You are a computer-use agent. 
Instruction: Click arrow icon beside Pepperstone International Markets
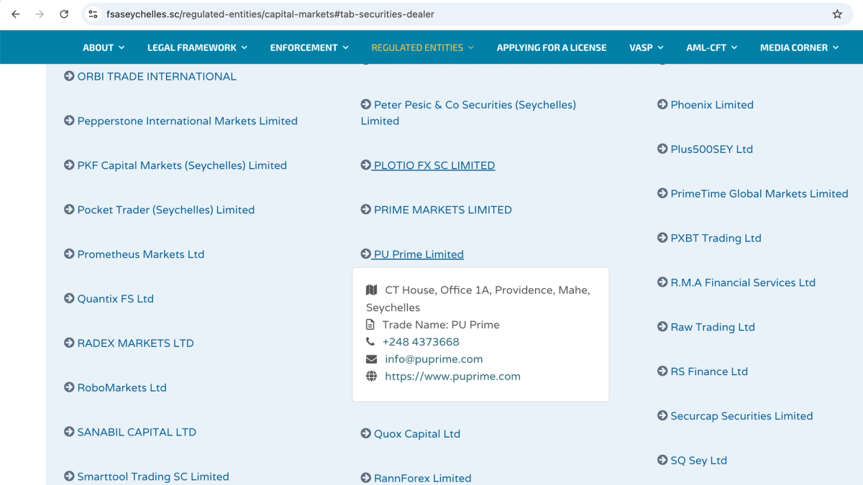tap(69, 121)
